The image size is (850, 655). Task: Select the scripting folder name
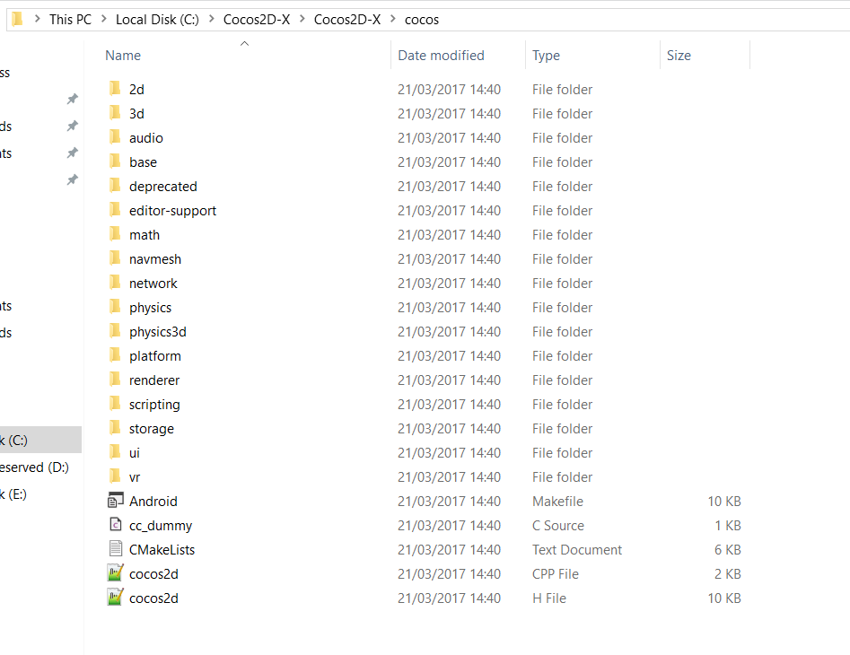coord(154,405)
